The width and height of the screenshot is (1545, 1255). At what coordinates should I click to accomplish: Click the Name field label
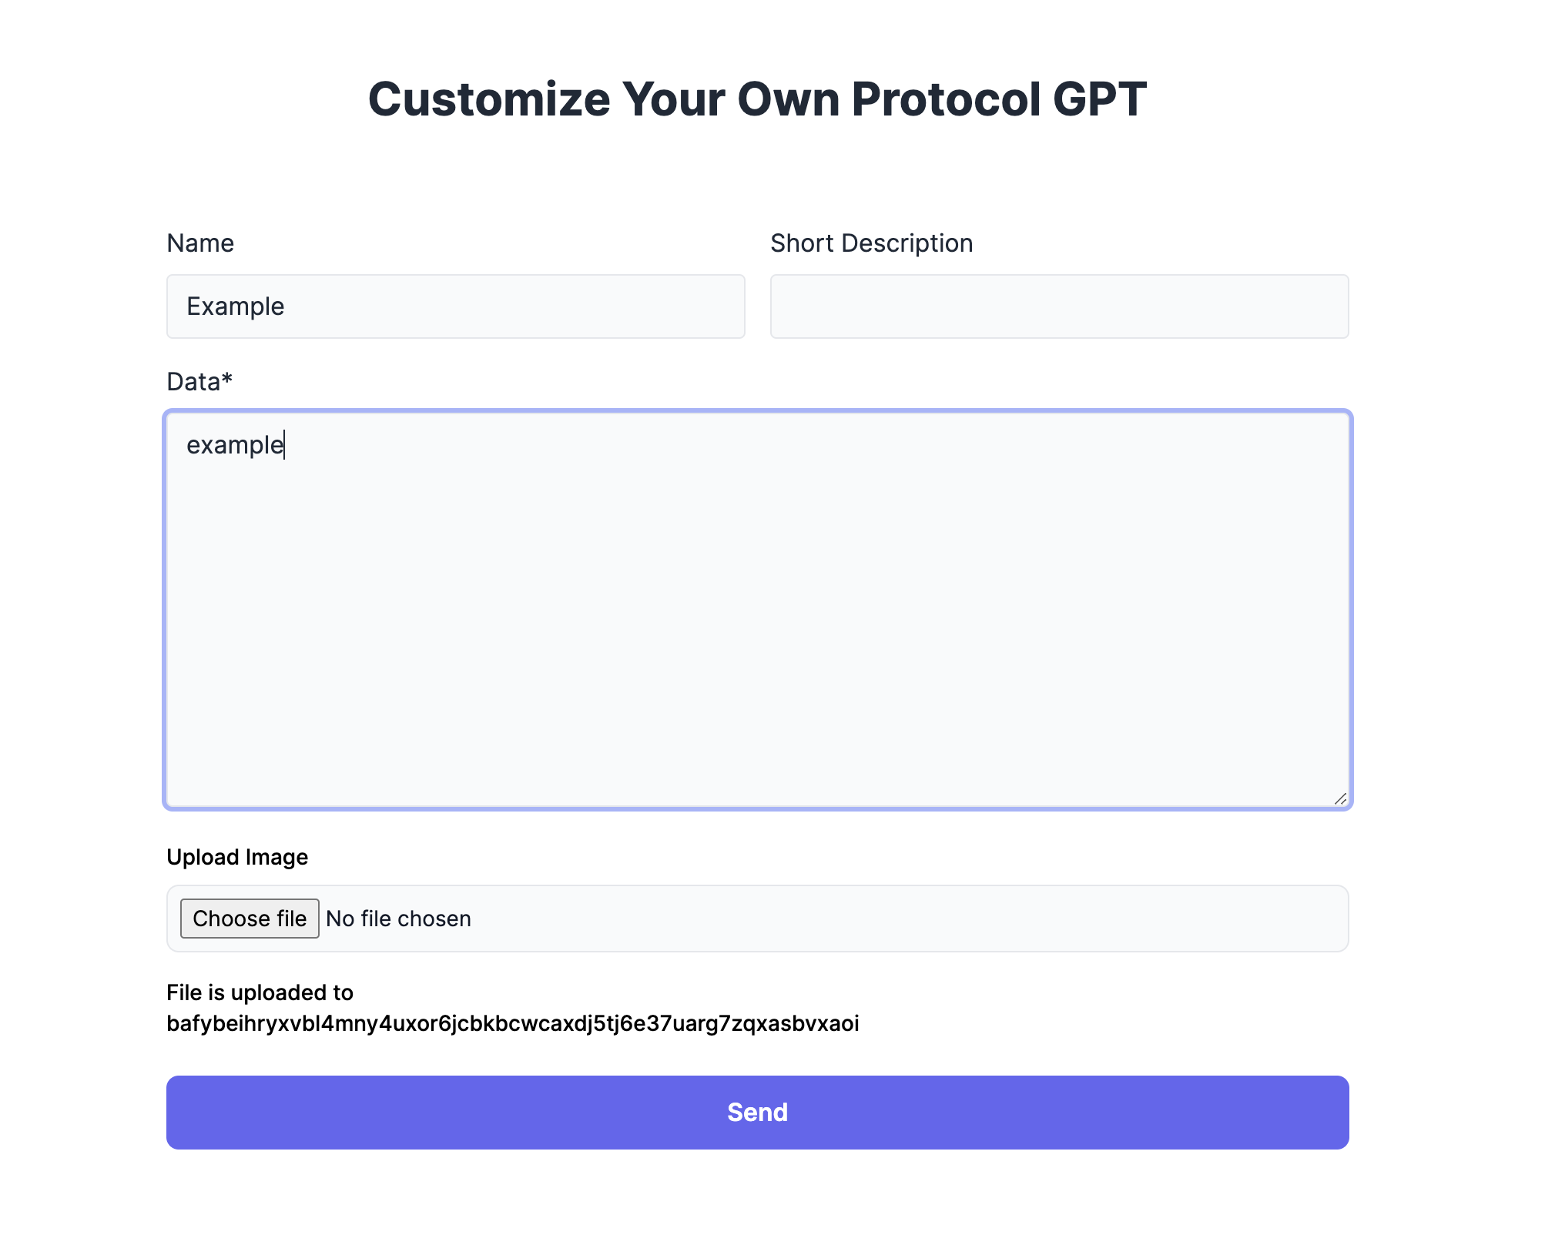(x=200, y=243)
